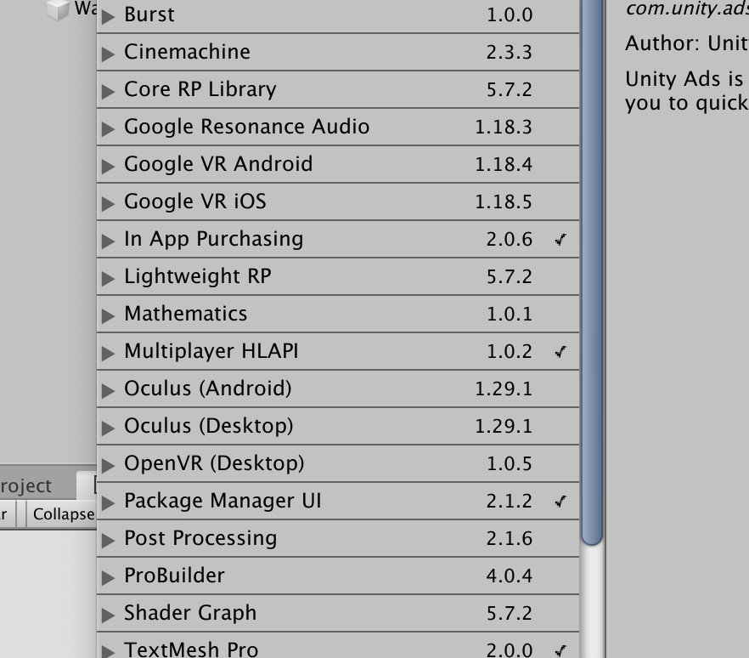Image resolution: width=749 pixels, height=658 pixels.
Task: Select the Core RP Library name
Action: tap(200, 89)
